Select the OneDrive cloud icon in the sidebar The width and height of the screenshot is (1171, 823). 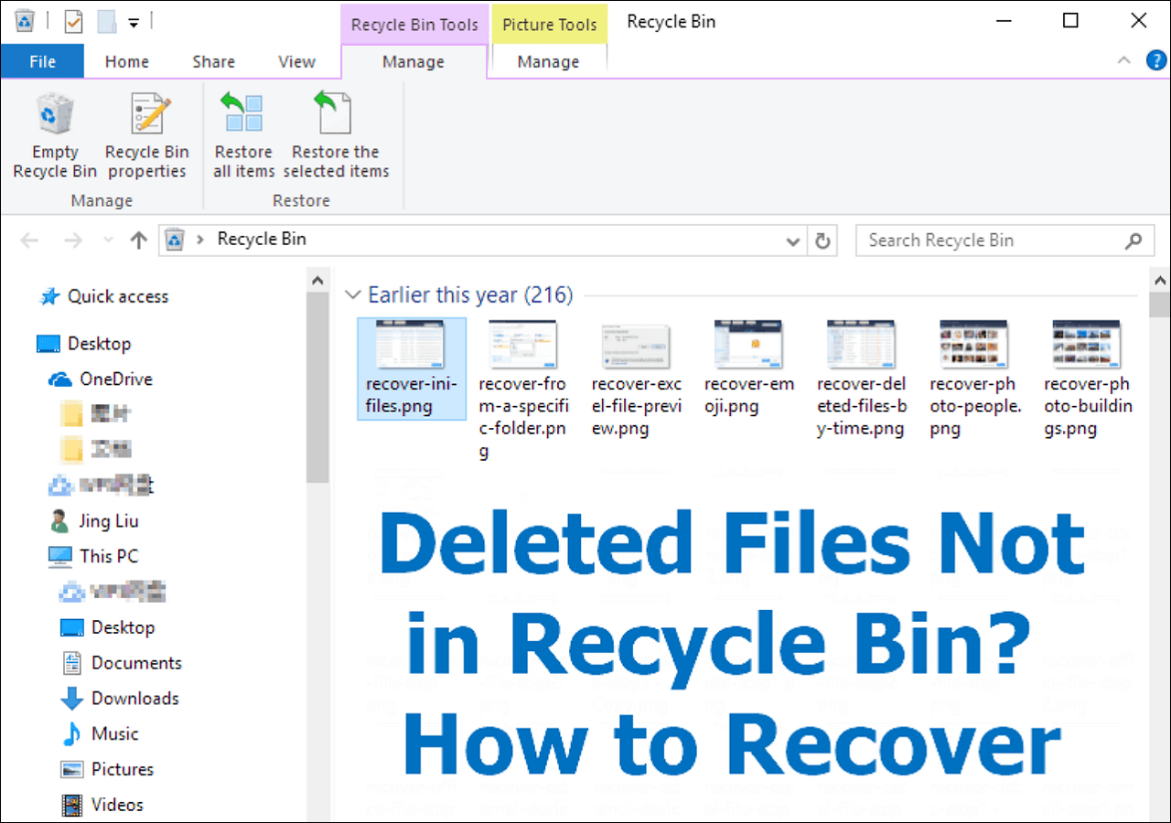click(60, 379)
